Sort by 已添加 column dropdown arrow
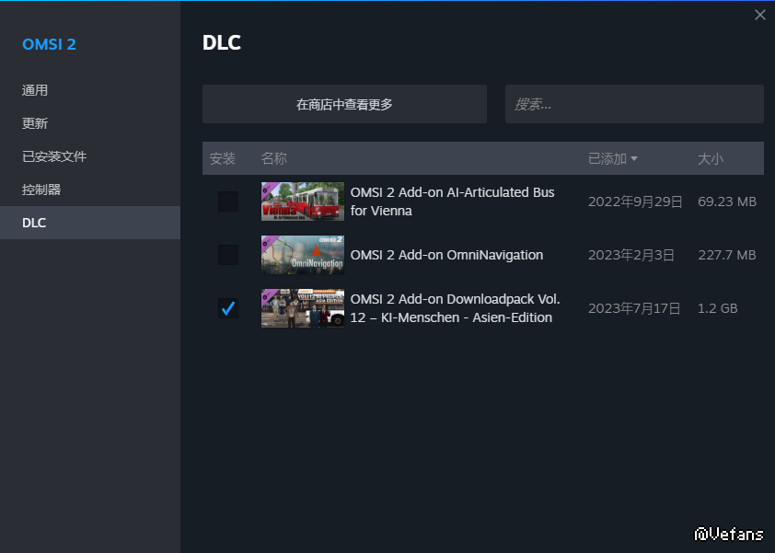The height and width of the screenshot is (553, 775). [x=634, y=158]
